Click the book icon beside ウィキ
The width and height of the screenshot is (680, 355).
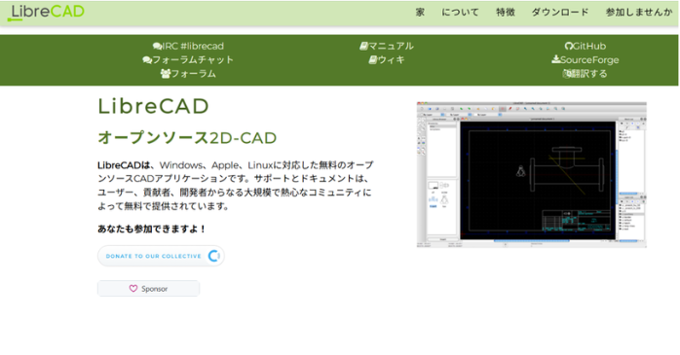click(373, 59)
